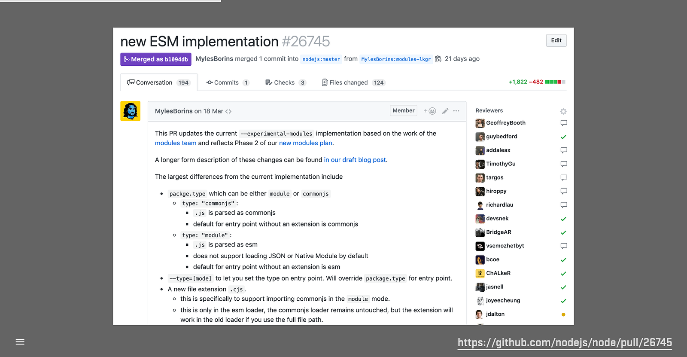This screenshot has height=357, width=687.
Task: Click the 'on 18 Mar' comment timestamp
Action: click(209, 111)
